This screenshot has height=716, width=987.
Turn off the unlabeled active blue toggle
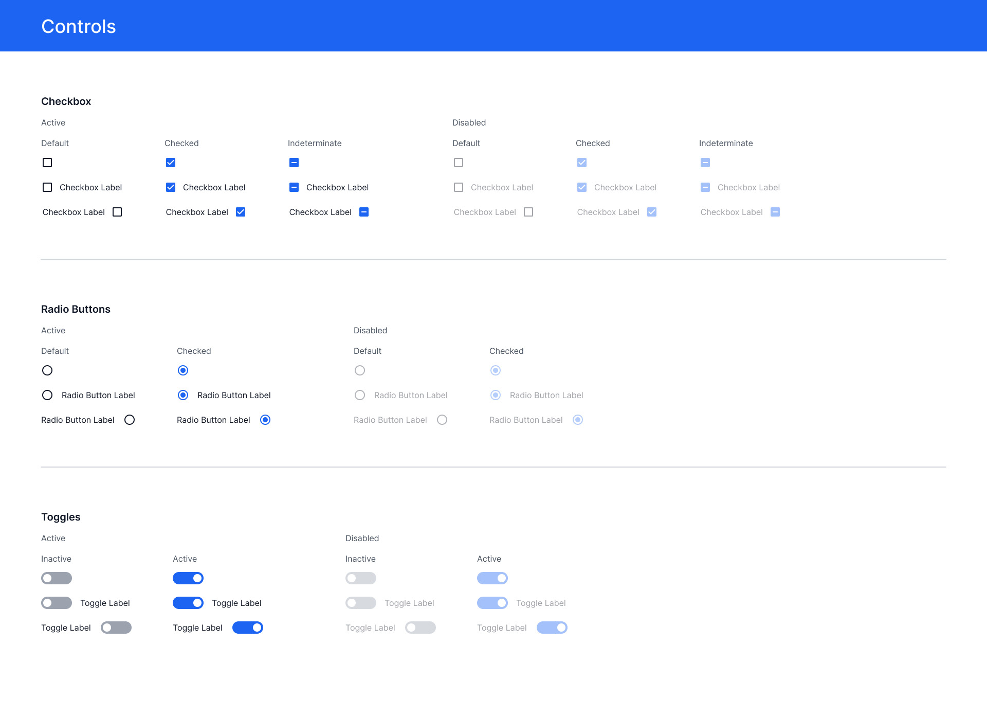188,578
